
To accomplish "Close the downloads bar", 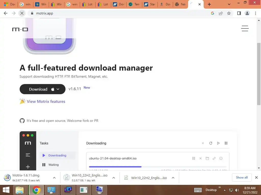I will coord(256,177).
